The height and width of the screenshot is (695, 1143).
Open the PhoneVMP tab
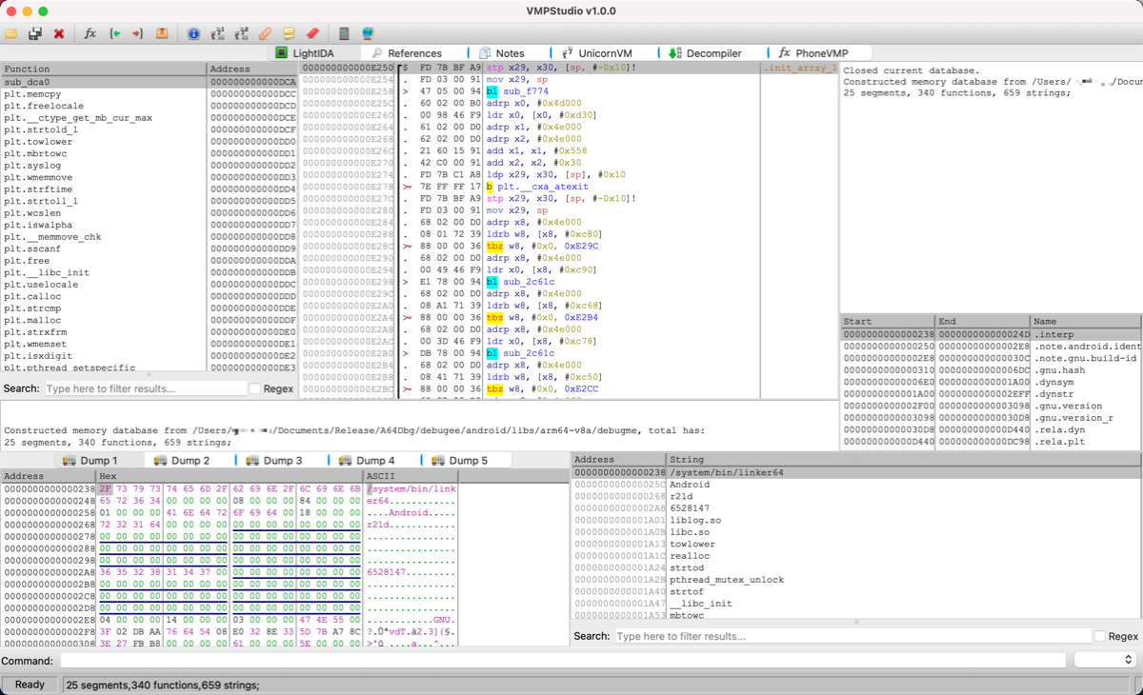click(812, 53)
